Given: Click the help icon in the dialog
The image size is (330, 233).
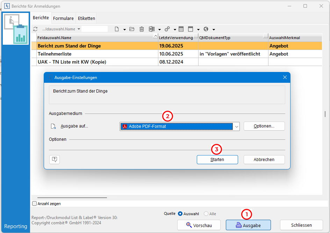Looking at the screenshot, I should [55, 160].
